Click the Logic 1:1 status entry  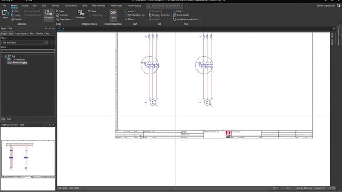(320, 188)
